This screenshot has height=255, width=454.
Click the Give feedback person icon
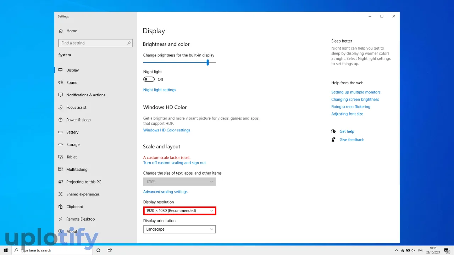pos(333,140)
